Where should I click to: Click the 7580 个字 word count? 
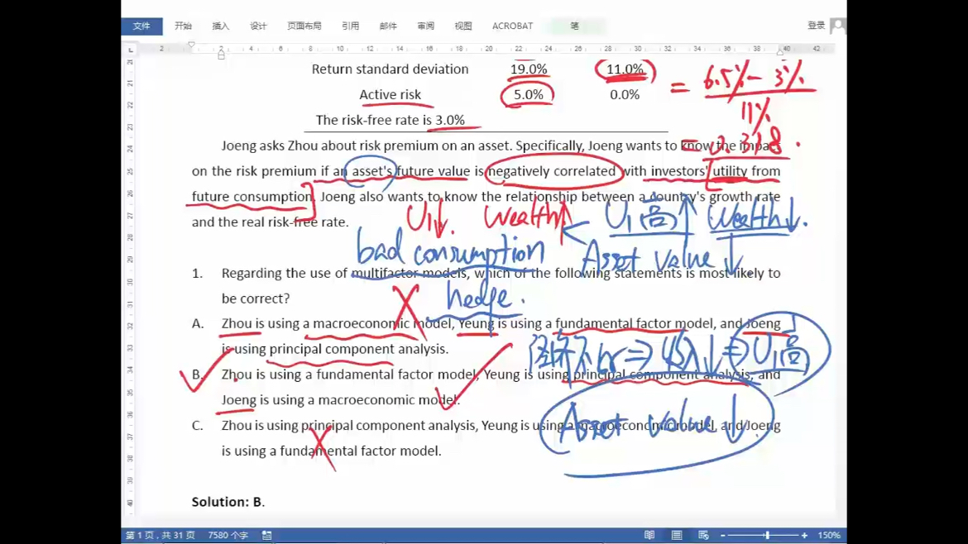pos(228,536)
